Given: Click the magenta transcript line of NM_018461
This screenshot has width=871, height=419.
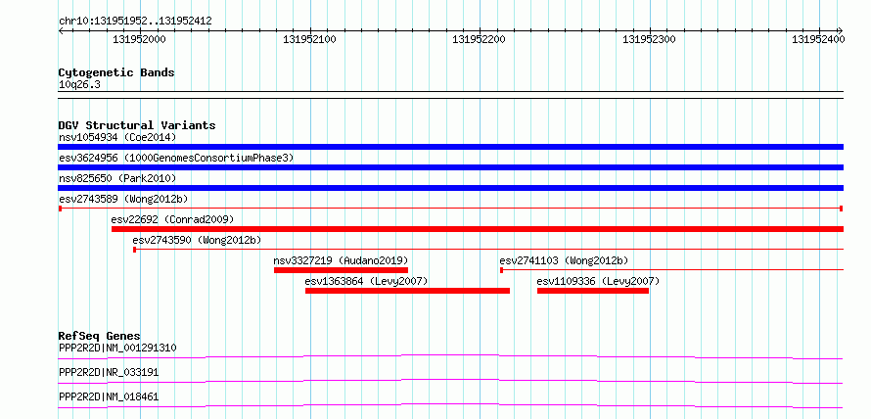Looking at the screenshot, I should (450, 405).
